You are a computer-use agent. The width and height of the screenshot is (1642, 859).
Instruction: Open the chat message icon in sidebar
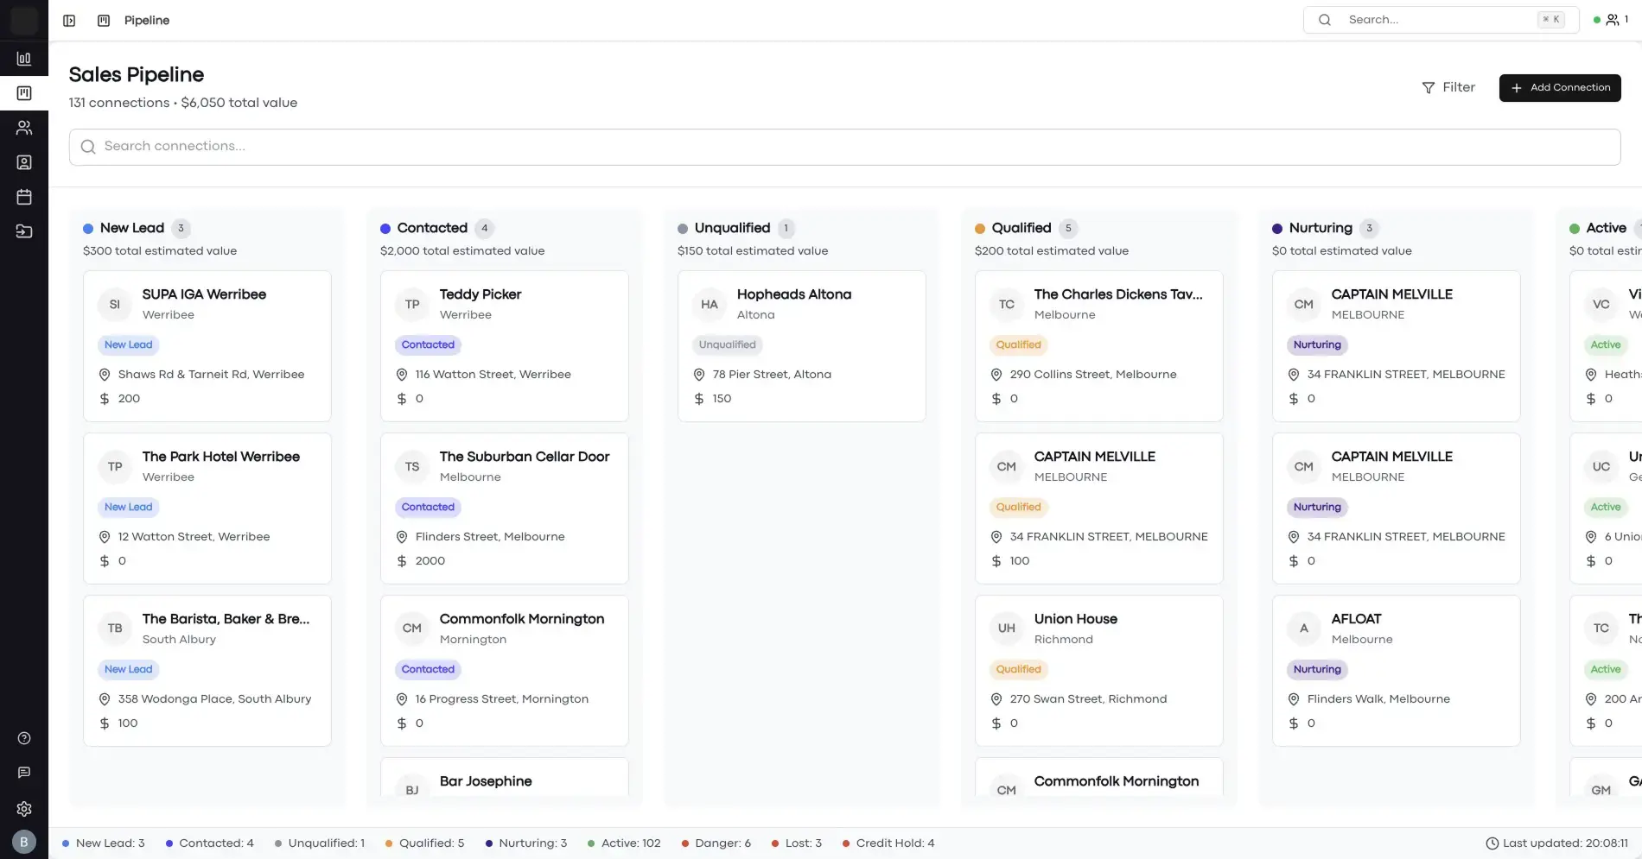tap(24, 773)
